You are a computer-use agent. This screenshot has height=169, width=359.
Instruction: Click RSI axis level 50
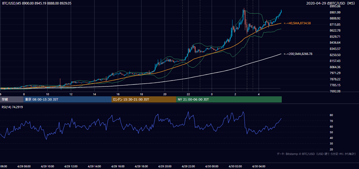tap(331, 132)
